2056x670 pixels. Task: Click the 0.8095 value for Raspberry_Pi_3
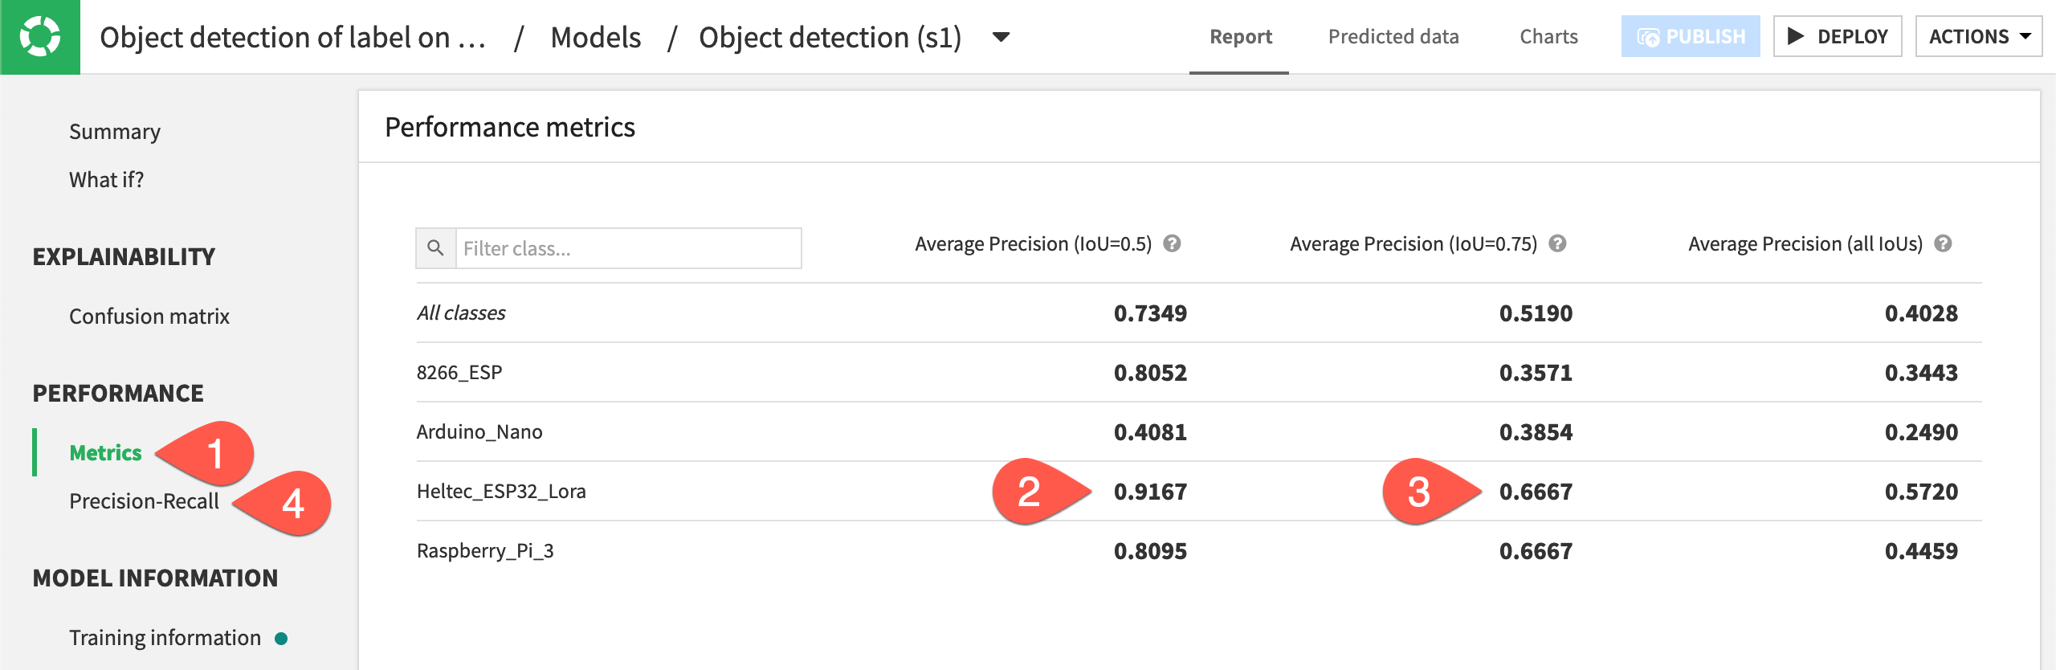click(x=1150, y=551)
